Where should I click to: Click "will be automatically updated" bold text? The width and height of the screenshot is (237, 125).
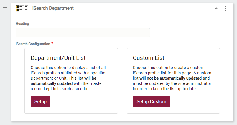pyautogui.click(x=63, y=81)
